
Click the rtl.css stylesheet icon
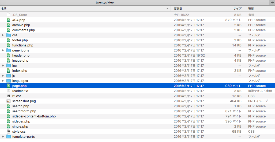pos(9,96)
